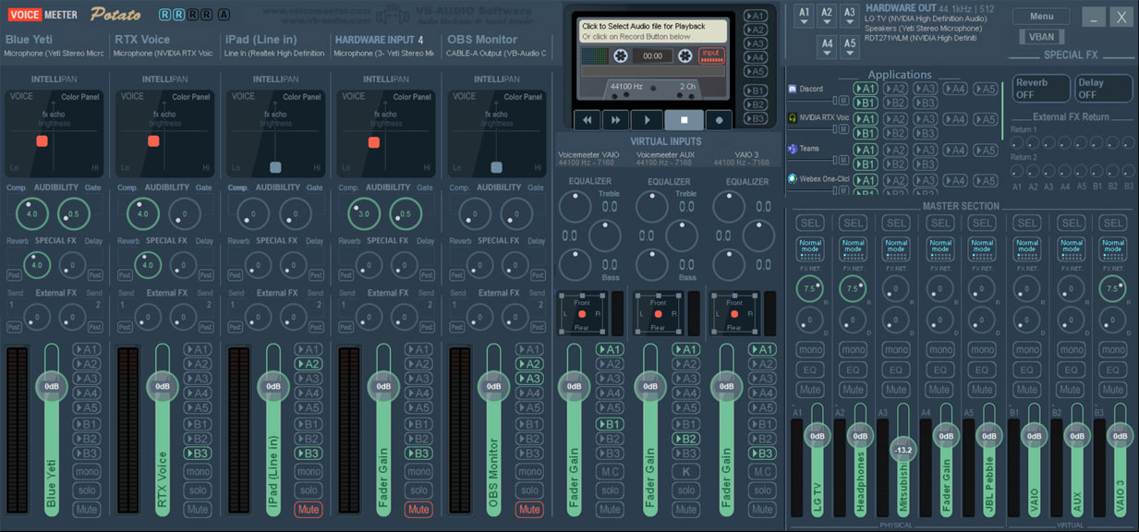1139x532 pixels.
Task: Enable solo on RTX Voice strip
Action: click(198, 490)
